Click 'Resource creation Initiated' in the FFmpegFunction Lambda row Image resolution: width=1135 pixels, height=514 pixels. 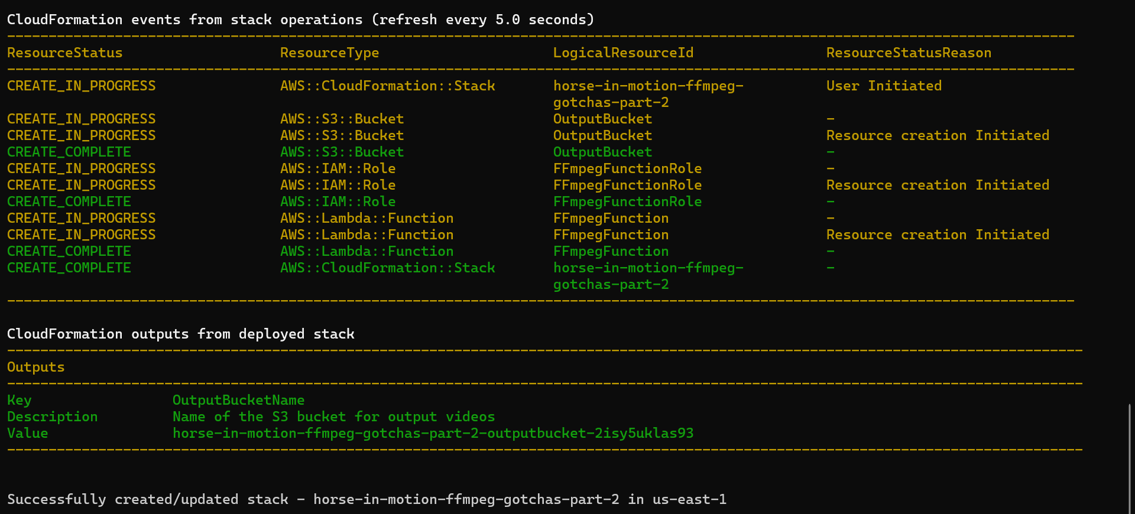938,235
